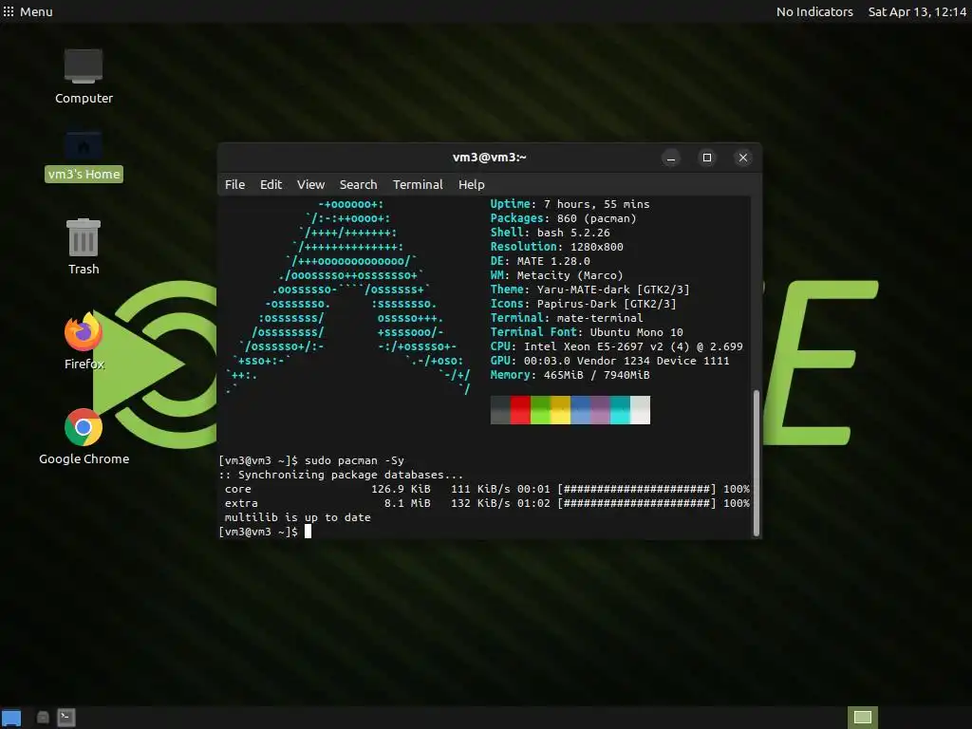The width and height of the screenshot is (972, 729).
Task: Click the No Indicators panel applet
Action: coord(814,11)
